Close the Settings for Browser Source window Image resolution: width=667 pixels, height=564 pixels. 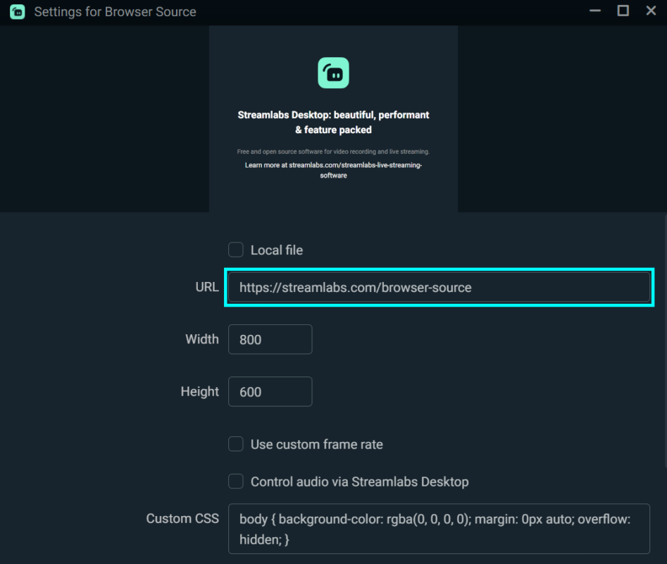[x=650, y=11]
